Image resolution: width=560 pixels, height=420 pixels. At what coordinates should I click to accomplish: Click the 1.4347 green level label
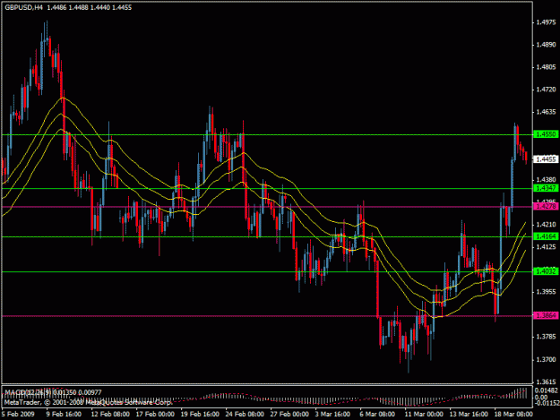pyautogui.click(x=546, y=188)
